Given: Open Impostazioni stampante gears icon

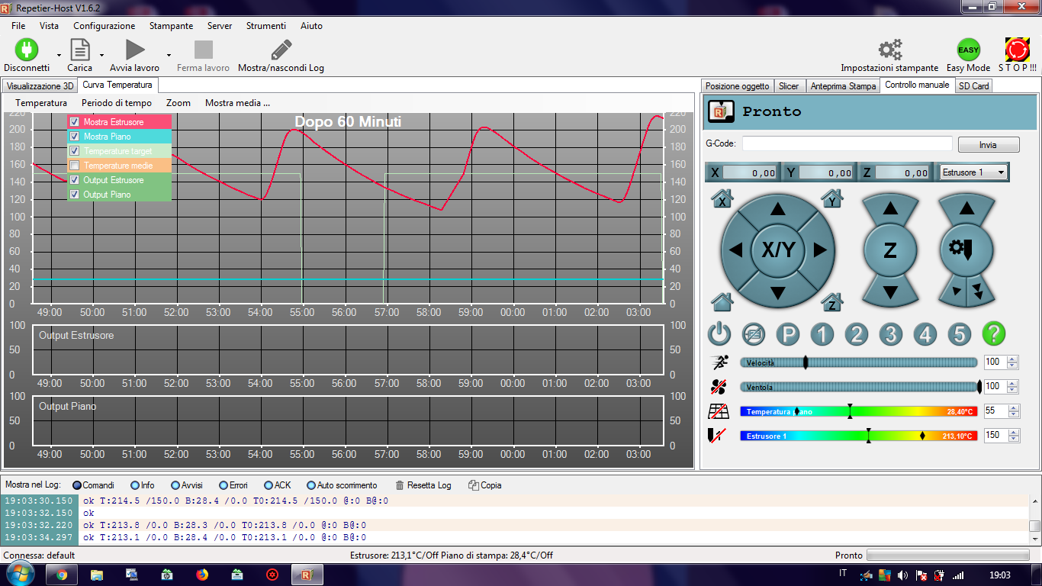Looking at the screenshot, I should pyautogui.click(x=889, y=50).
